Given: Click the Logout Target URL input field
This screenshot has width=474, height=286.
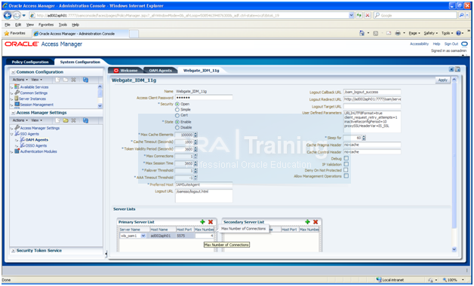Looking at the screenshot, I should (372, 106).
